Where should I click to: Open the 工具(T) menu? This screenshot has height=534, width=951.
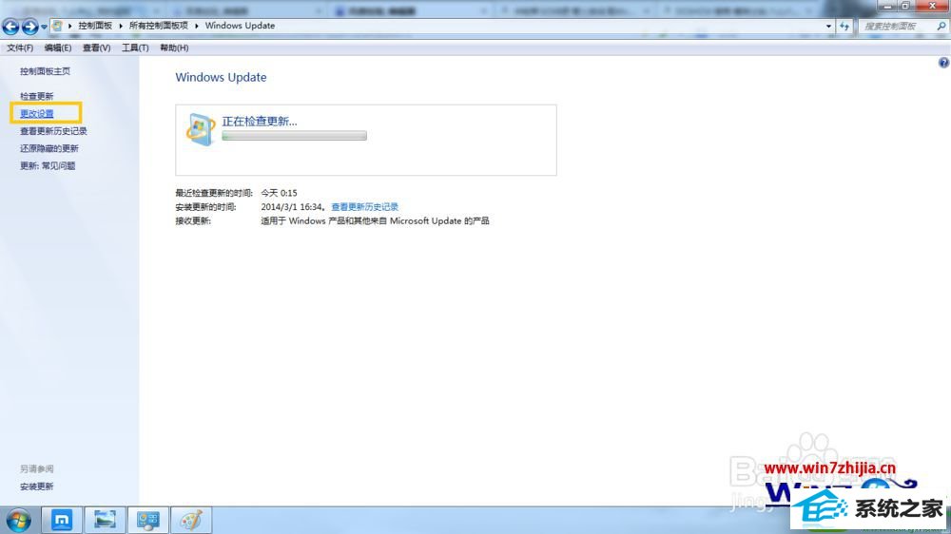(x=135, y=48)
